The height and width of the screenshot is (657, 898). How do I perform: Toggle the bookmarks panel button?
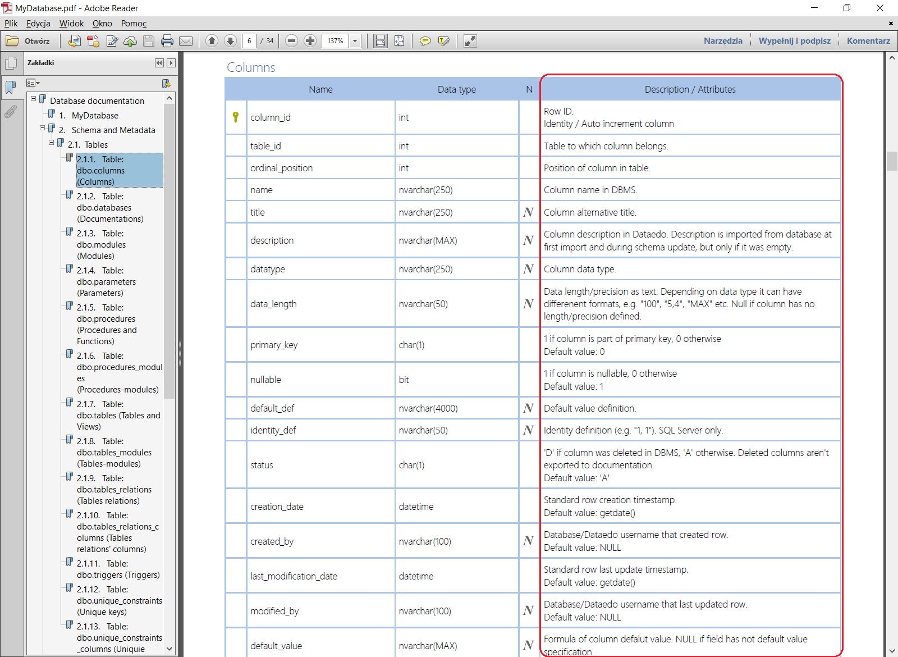pos(11,87)
